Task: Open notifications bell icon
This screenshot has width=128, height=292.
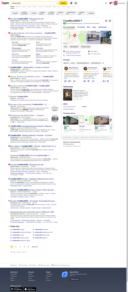Action: tap(110, 3)
